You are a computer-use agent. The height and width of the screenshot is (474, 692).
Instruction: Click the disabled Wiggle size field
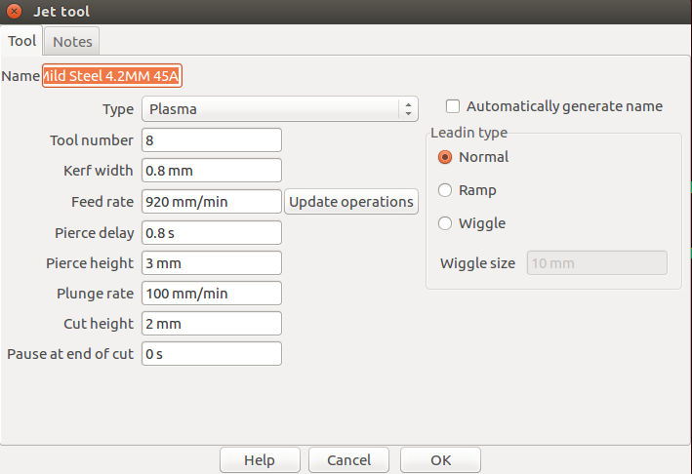(596, 263)
